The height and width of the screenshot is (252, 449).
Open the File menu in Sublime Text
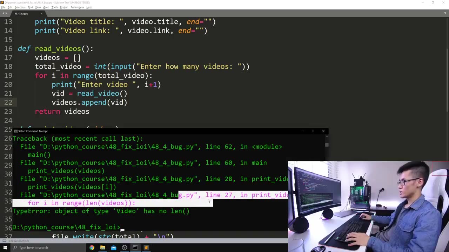pos(3,7)
